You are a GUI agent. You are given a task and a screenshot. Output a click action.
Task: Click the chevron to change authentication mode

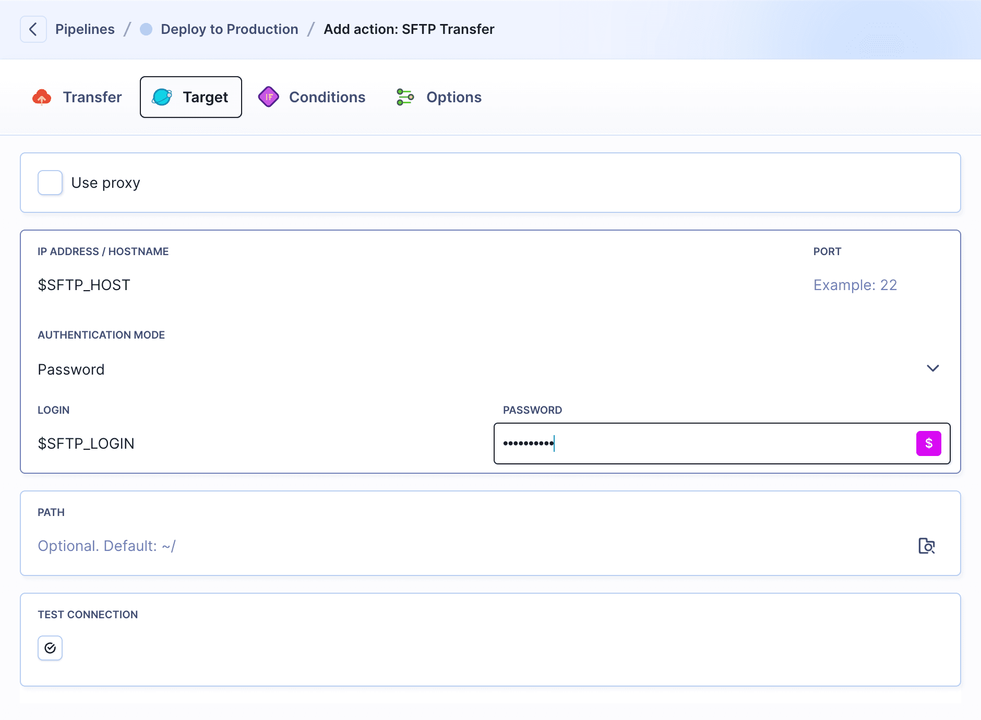click(x=933, y=369)
